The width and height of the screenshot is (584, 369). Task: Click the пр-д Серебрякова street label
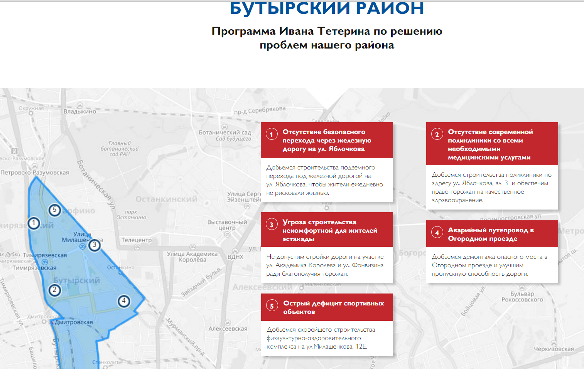[260, 110]
